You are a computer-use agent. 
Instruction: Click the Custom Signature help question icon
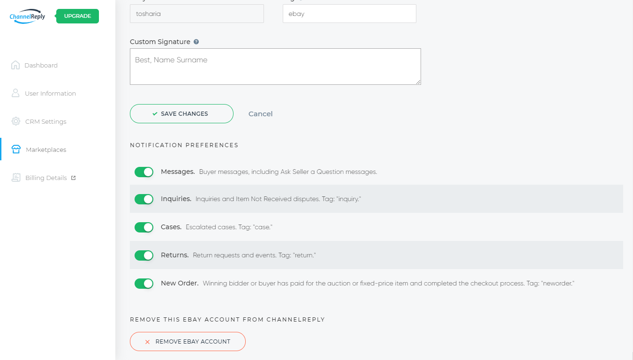coord(196,42)
